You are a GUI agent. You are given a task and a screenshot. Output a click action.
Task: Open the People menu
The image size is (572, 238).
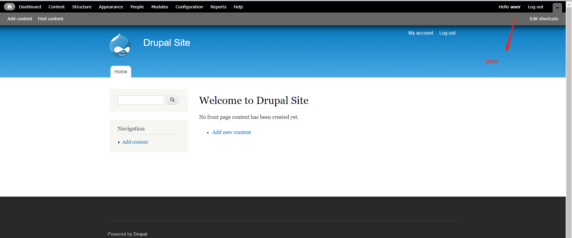137,7
